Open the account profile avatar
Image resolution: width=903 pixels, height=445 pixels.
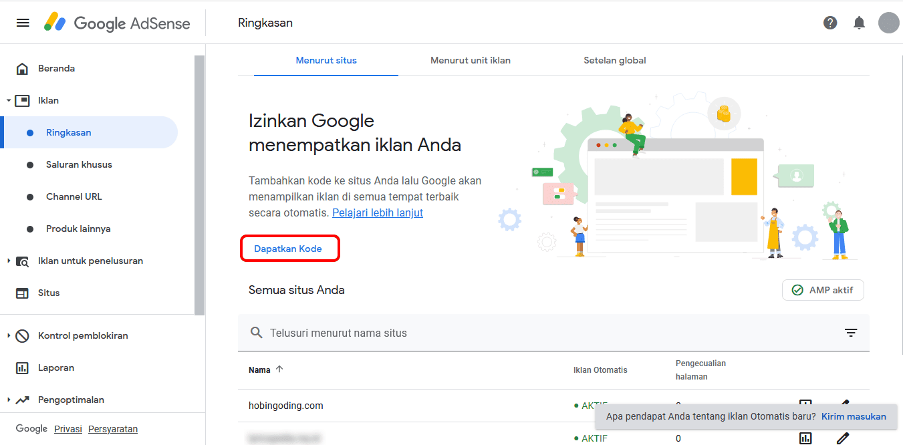click(x=888, y=23)
